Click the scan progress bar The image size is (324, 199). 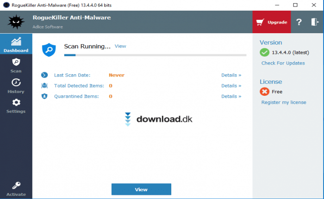155,55
